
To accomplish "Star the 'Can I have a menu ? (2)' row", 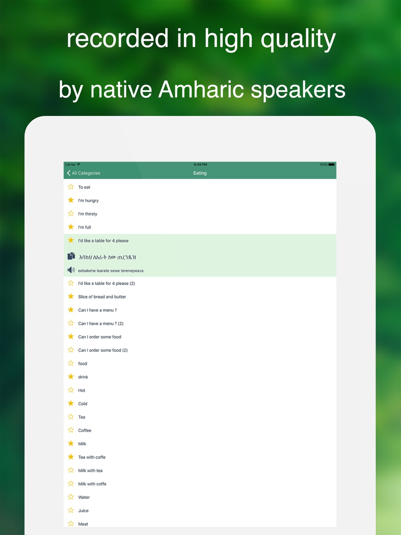I will pos(71,323).
